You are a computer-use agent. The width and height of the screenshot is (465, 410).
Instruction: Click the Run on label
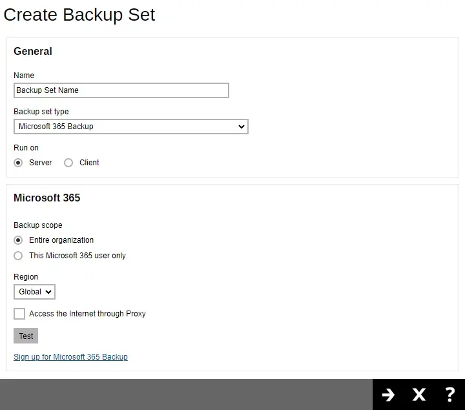26,148
